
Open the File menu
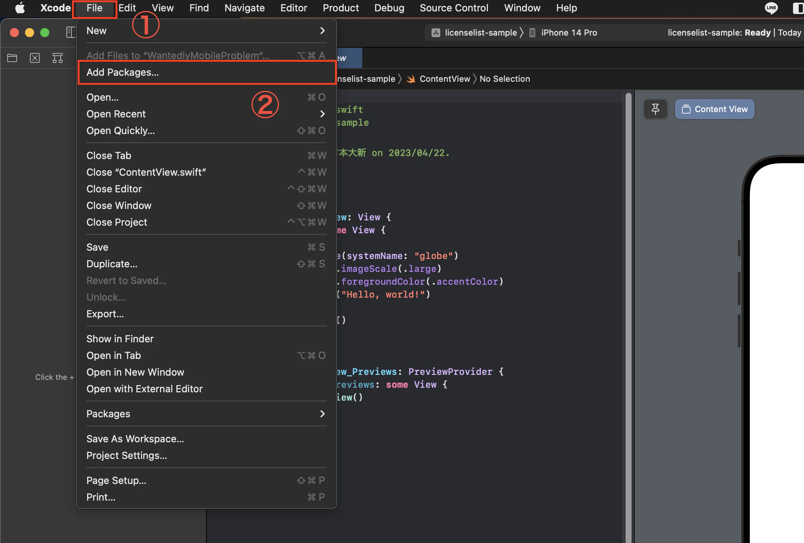point(94,8)
